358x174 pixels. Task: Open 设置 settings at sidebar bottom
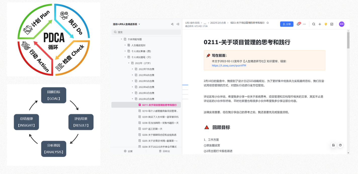(128, 151)
